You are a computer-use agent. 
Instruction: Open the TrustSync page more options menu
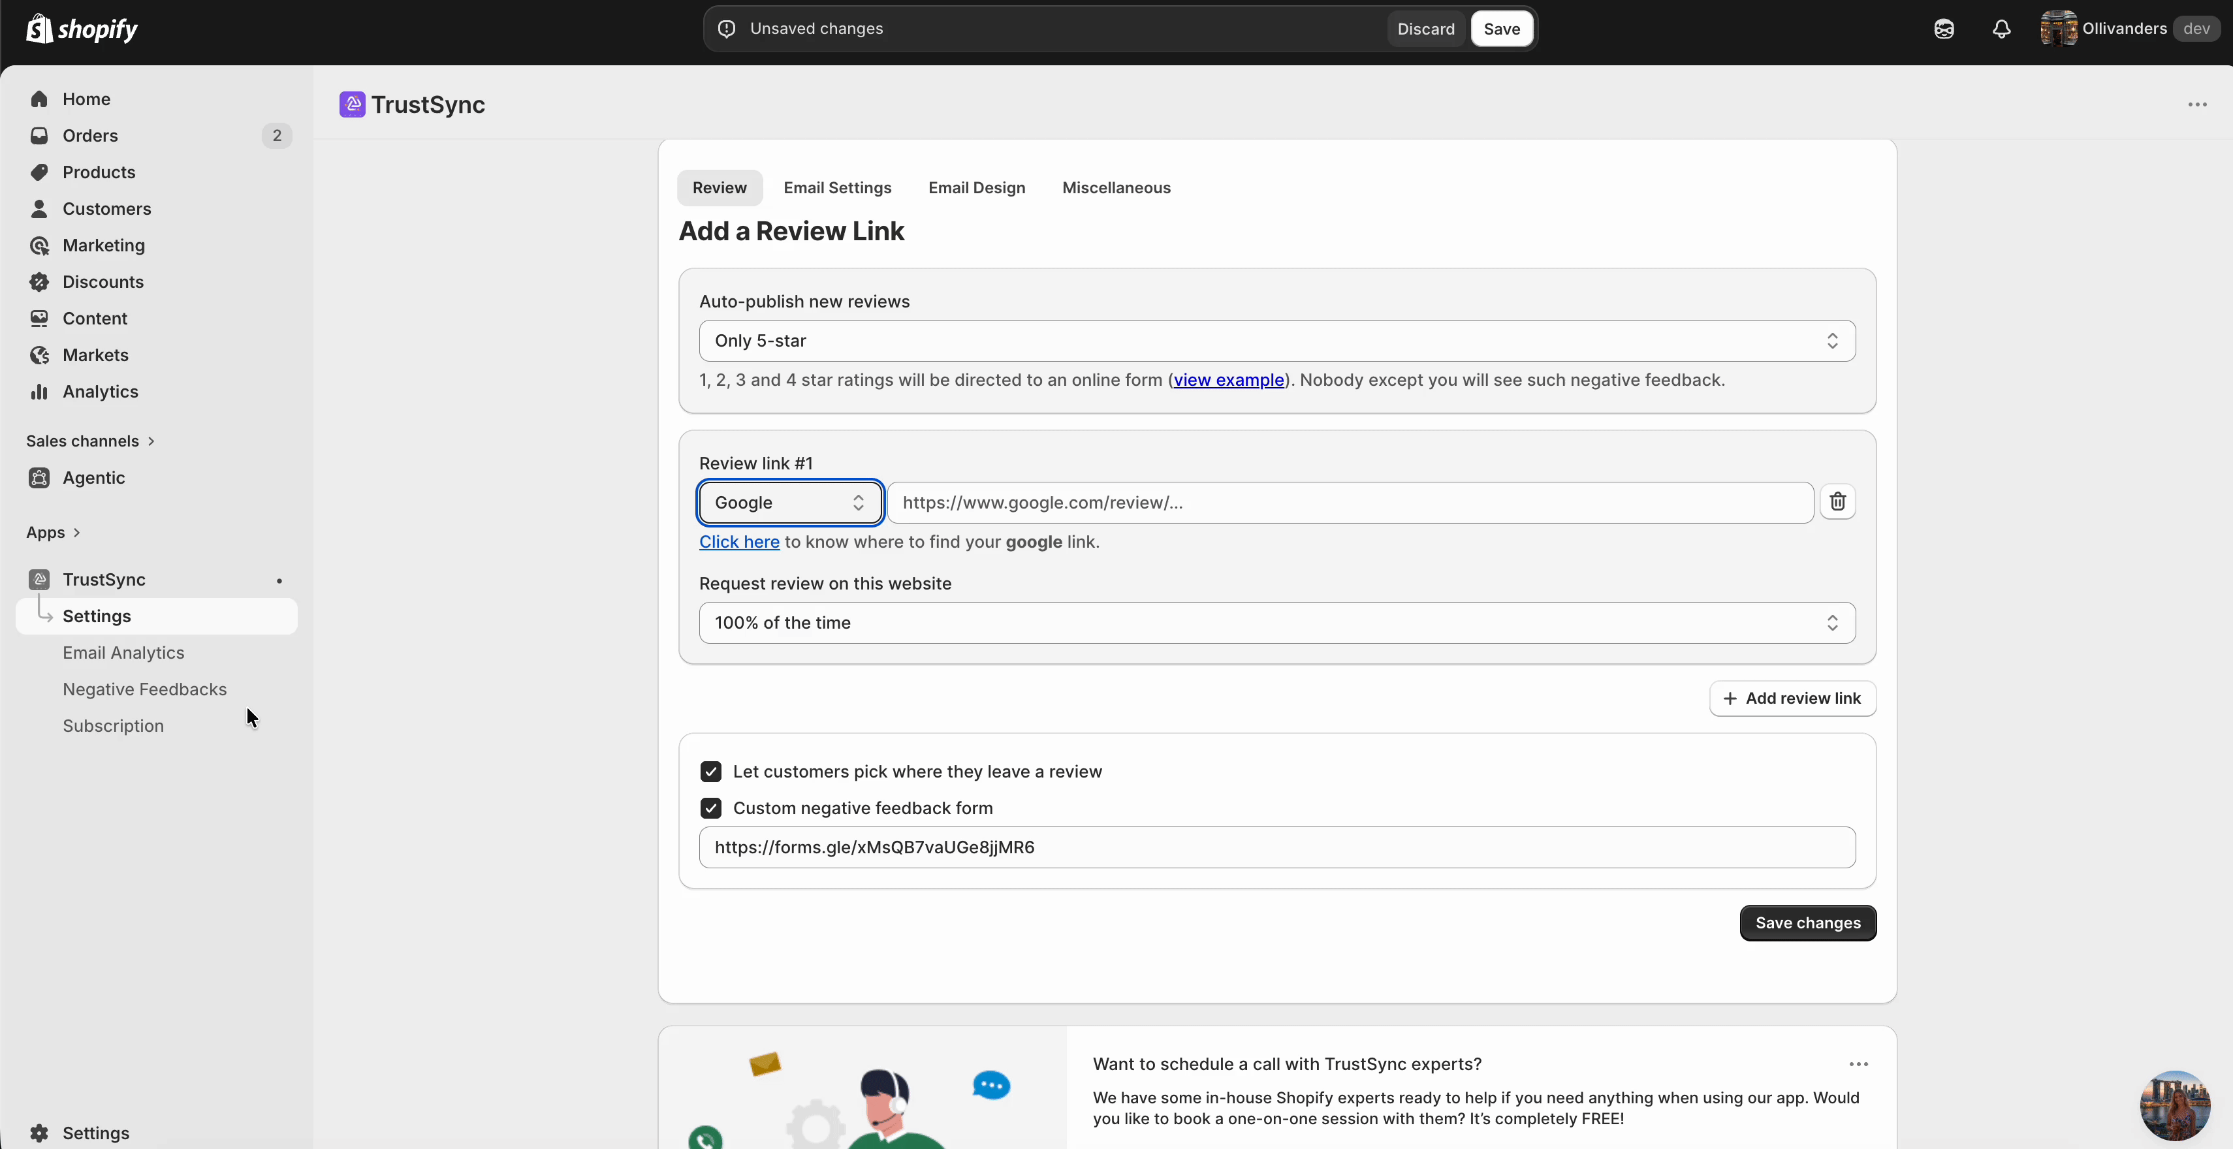click(x=2196, y=104)
